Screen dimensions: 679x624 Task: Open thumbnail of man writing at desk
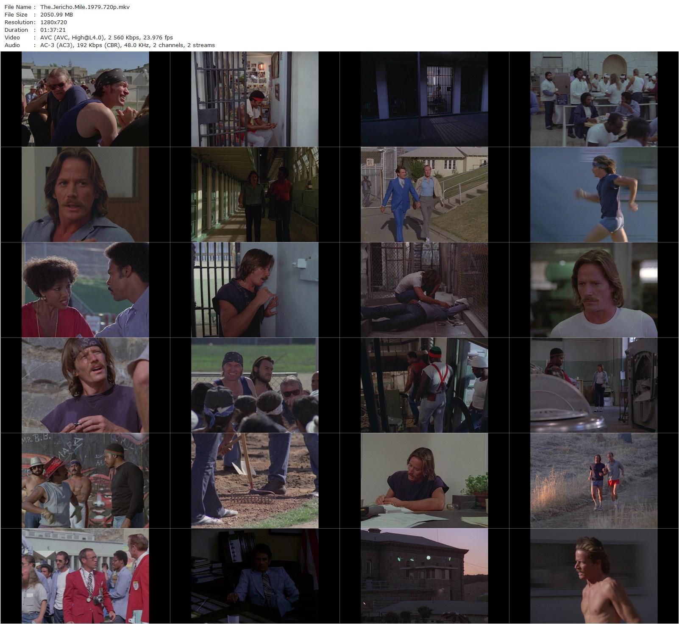click(424, 481)
